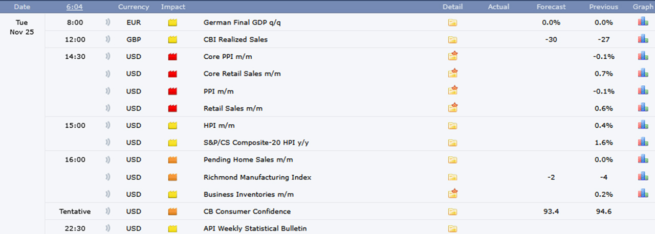
Task: Toggle alert for API Weekly Statistical Bulletin
Action: point(108,228)
